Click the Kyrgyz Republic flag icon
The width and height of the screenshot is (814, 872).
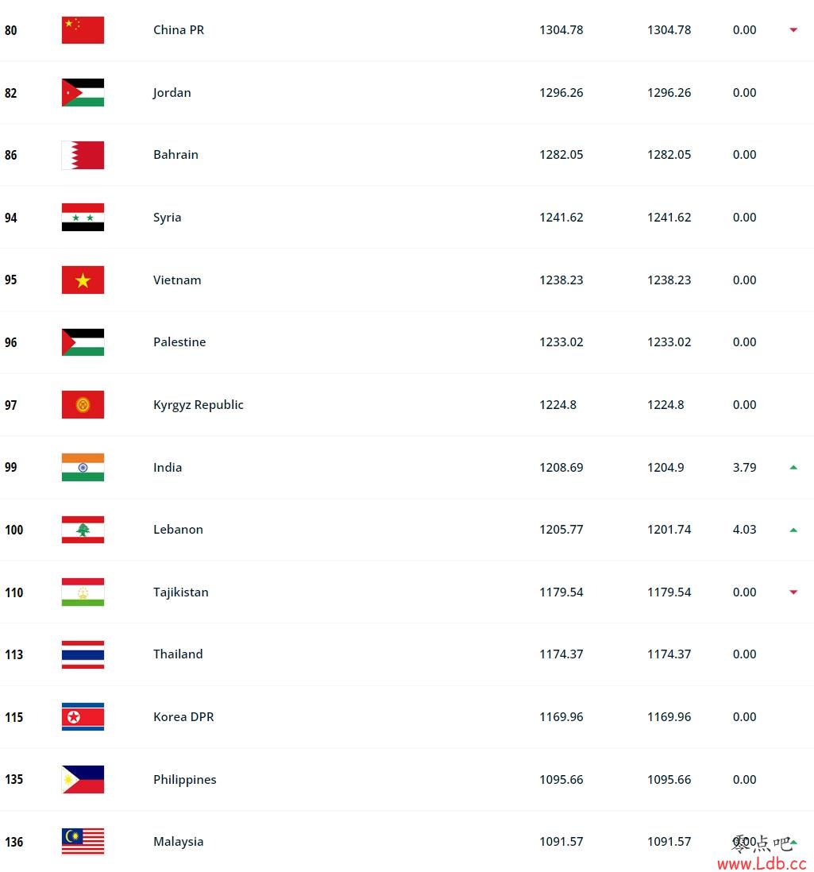tap(83, 405)
